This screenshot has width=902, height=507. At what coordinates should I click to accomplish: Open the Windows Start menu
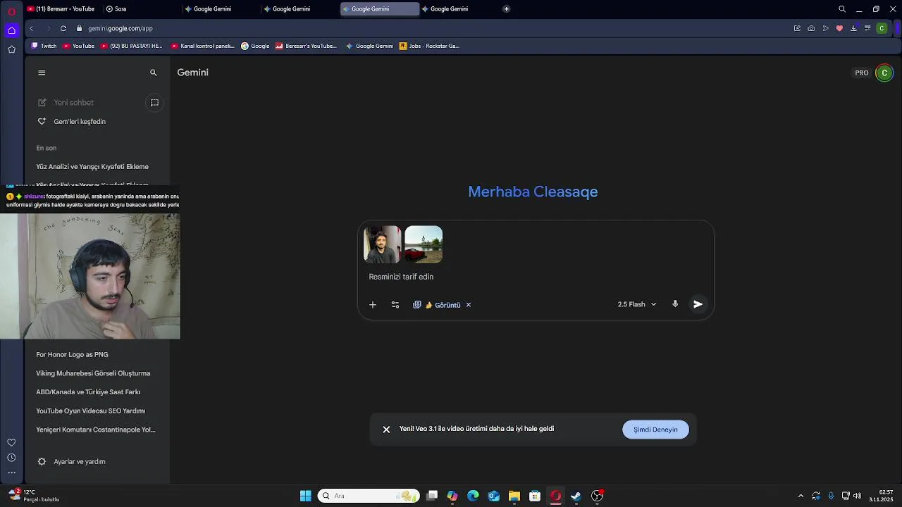pyautogui.click(x=306, y=496)
